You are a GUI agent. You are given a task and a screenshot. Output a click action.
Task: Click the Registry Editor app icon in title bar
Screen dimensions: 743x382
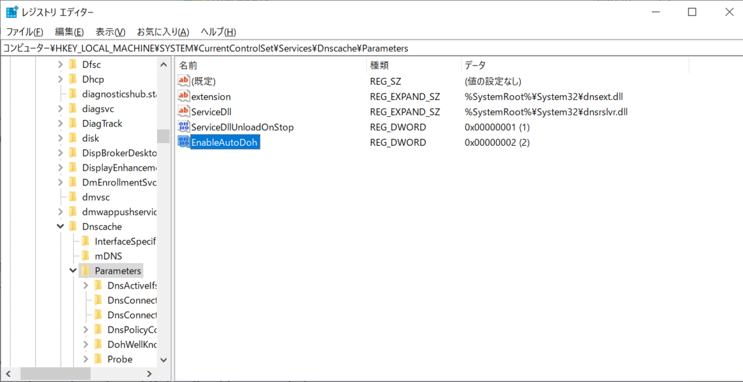coord(11,12)
